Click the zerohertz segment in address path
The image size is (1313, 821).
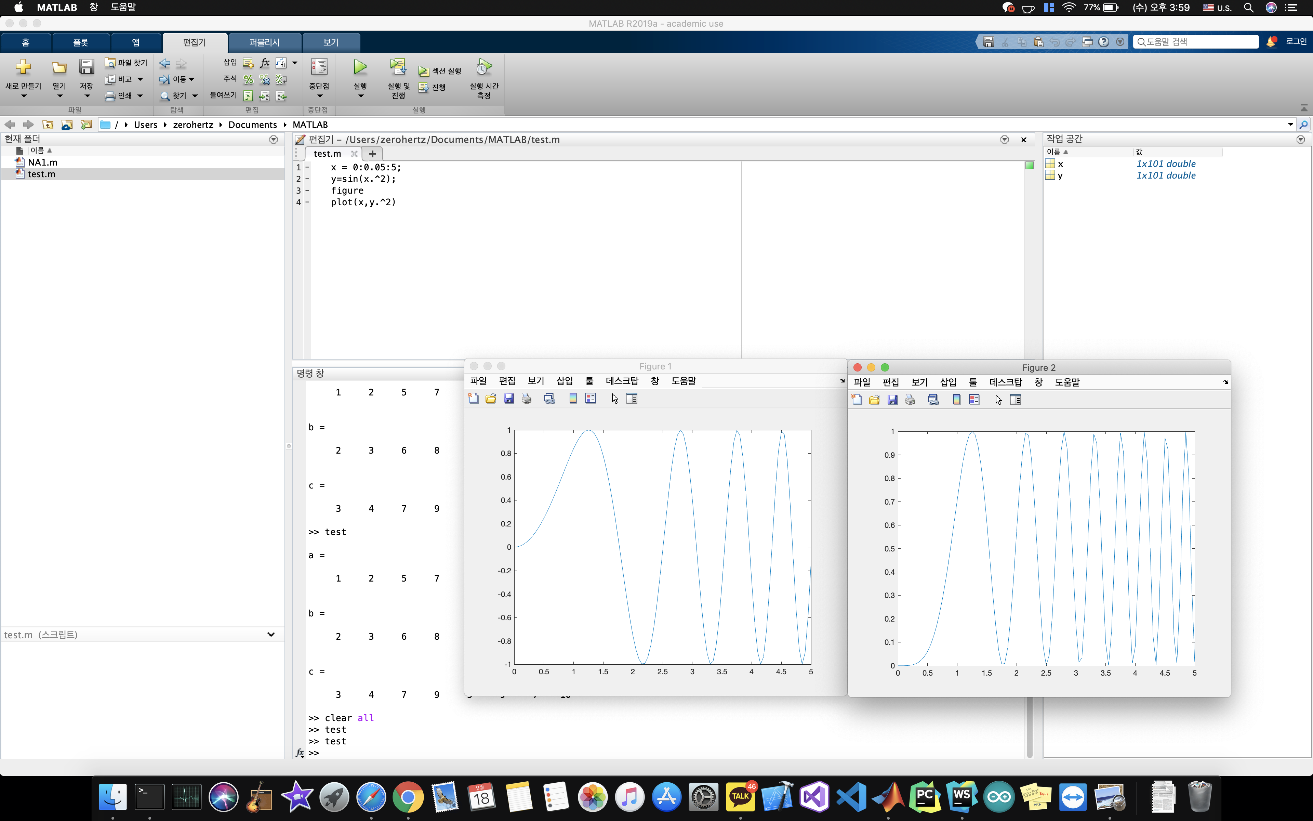coord(193,125)
